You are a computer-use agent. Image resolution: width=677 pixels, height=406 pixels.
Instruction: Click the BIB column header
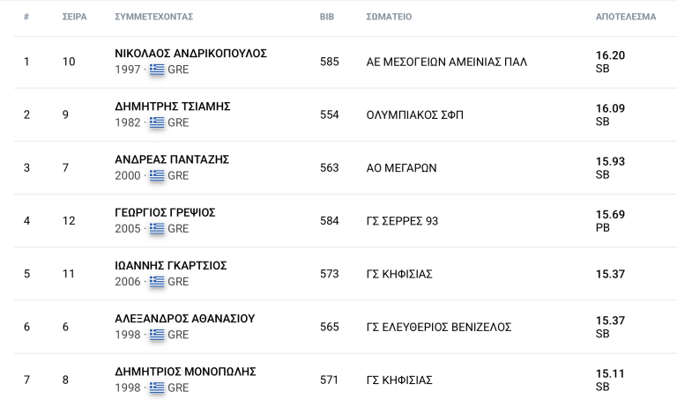click(327, 17)
